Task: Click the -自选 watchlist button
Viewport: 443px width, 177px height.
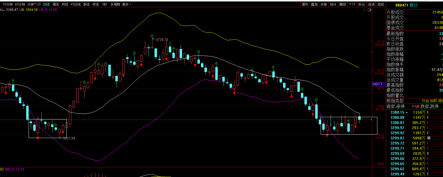Action: 371,4
